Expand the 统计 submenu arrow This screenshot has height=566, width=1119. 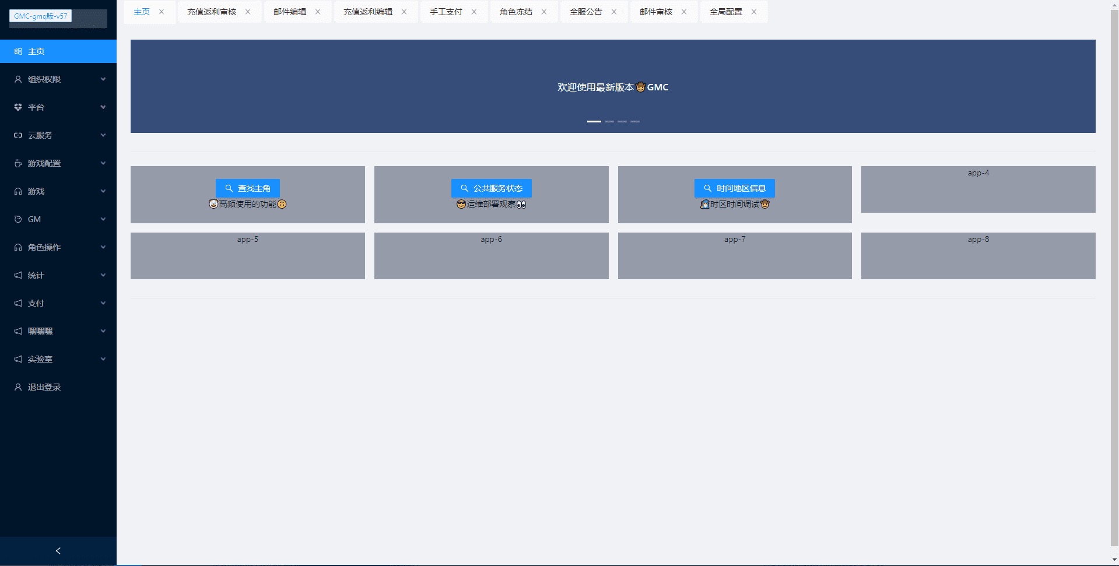tap(103, 275)
